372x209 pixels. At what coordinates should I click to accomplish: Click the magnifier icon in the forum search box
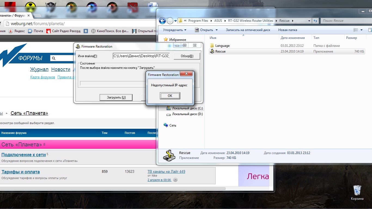click(x=54, y=58)
